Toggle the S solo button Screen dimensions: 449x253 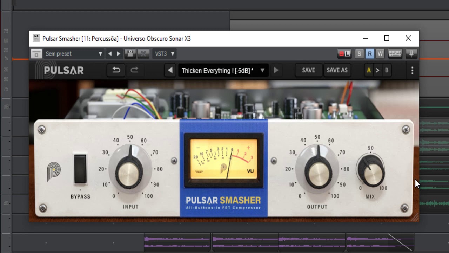click(359, 54)
